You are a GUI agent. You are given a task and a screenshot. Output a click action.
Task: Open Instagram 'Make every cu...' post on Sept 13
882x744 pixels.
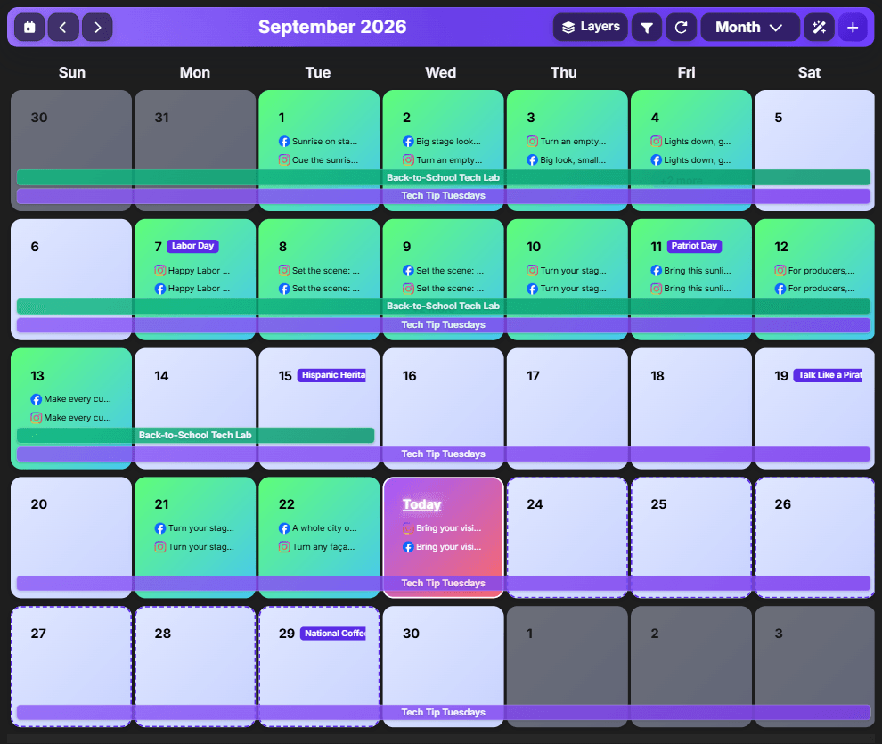tap(70, 418)
